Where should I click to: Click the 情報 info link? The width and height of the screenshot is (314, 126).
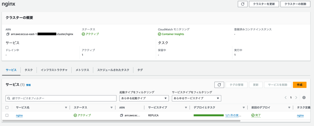[x=28, y=85]
